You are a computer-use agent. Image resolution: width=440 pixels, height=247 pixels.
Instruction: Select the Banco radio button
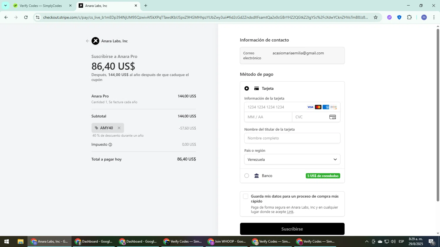tap(247, 176)
